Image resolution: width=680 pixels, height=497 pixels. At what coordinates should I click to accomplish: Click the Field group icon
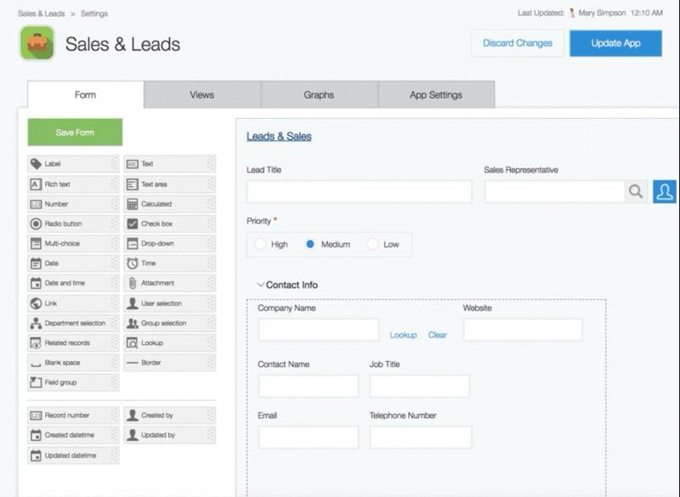[36, 382]
